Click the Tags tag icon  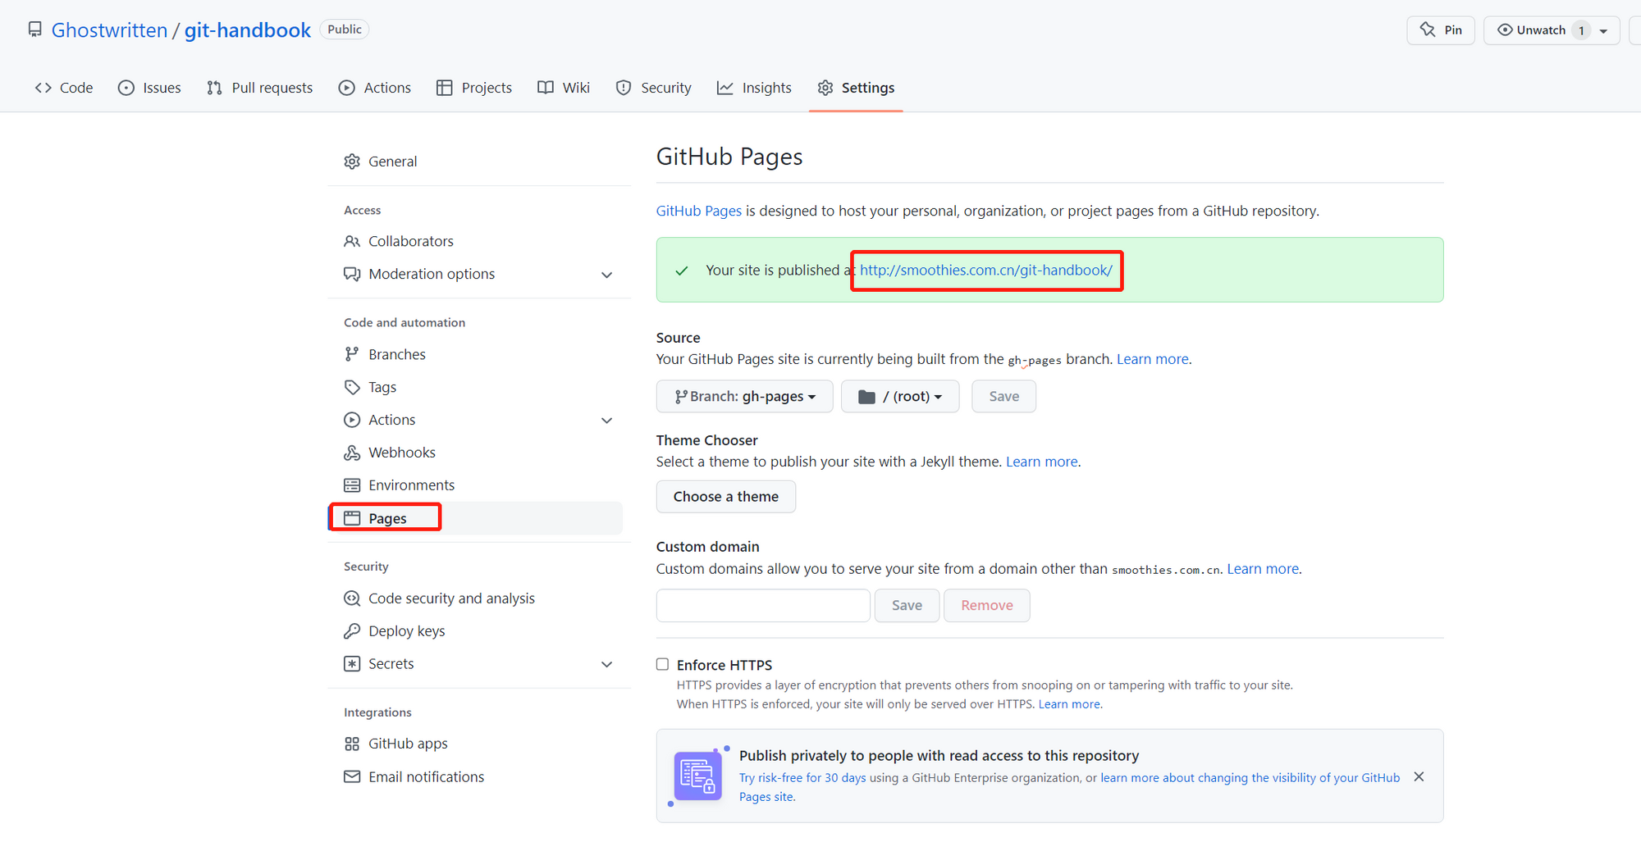[352, 387]
